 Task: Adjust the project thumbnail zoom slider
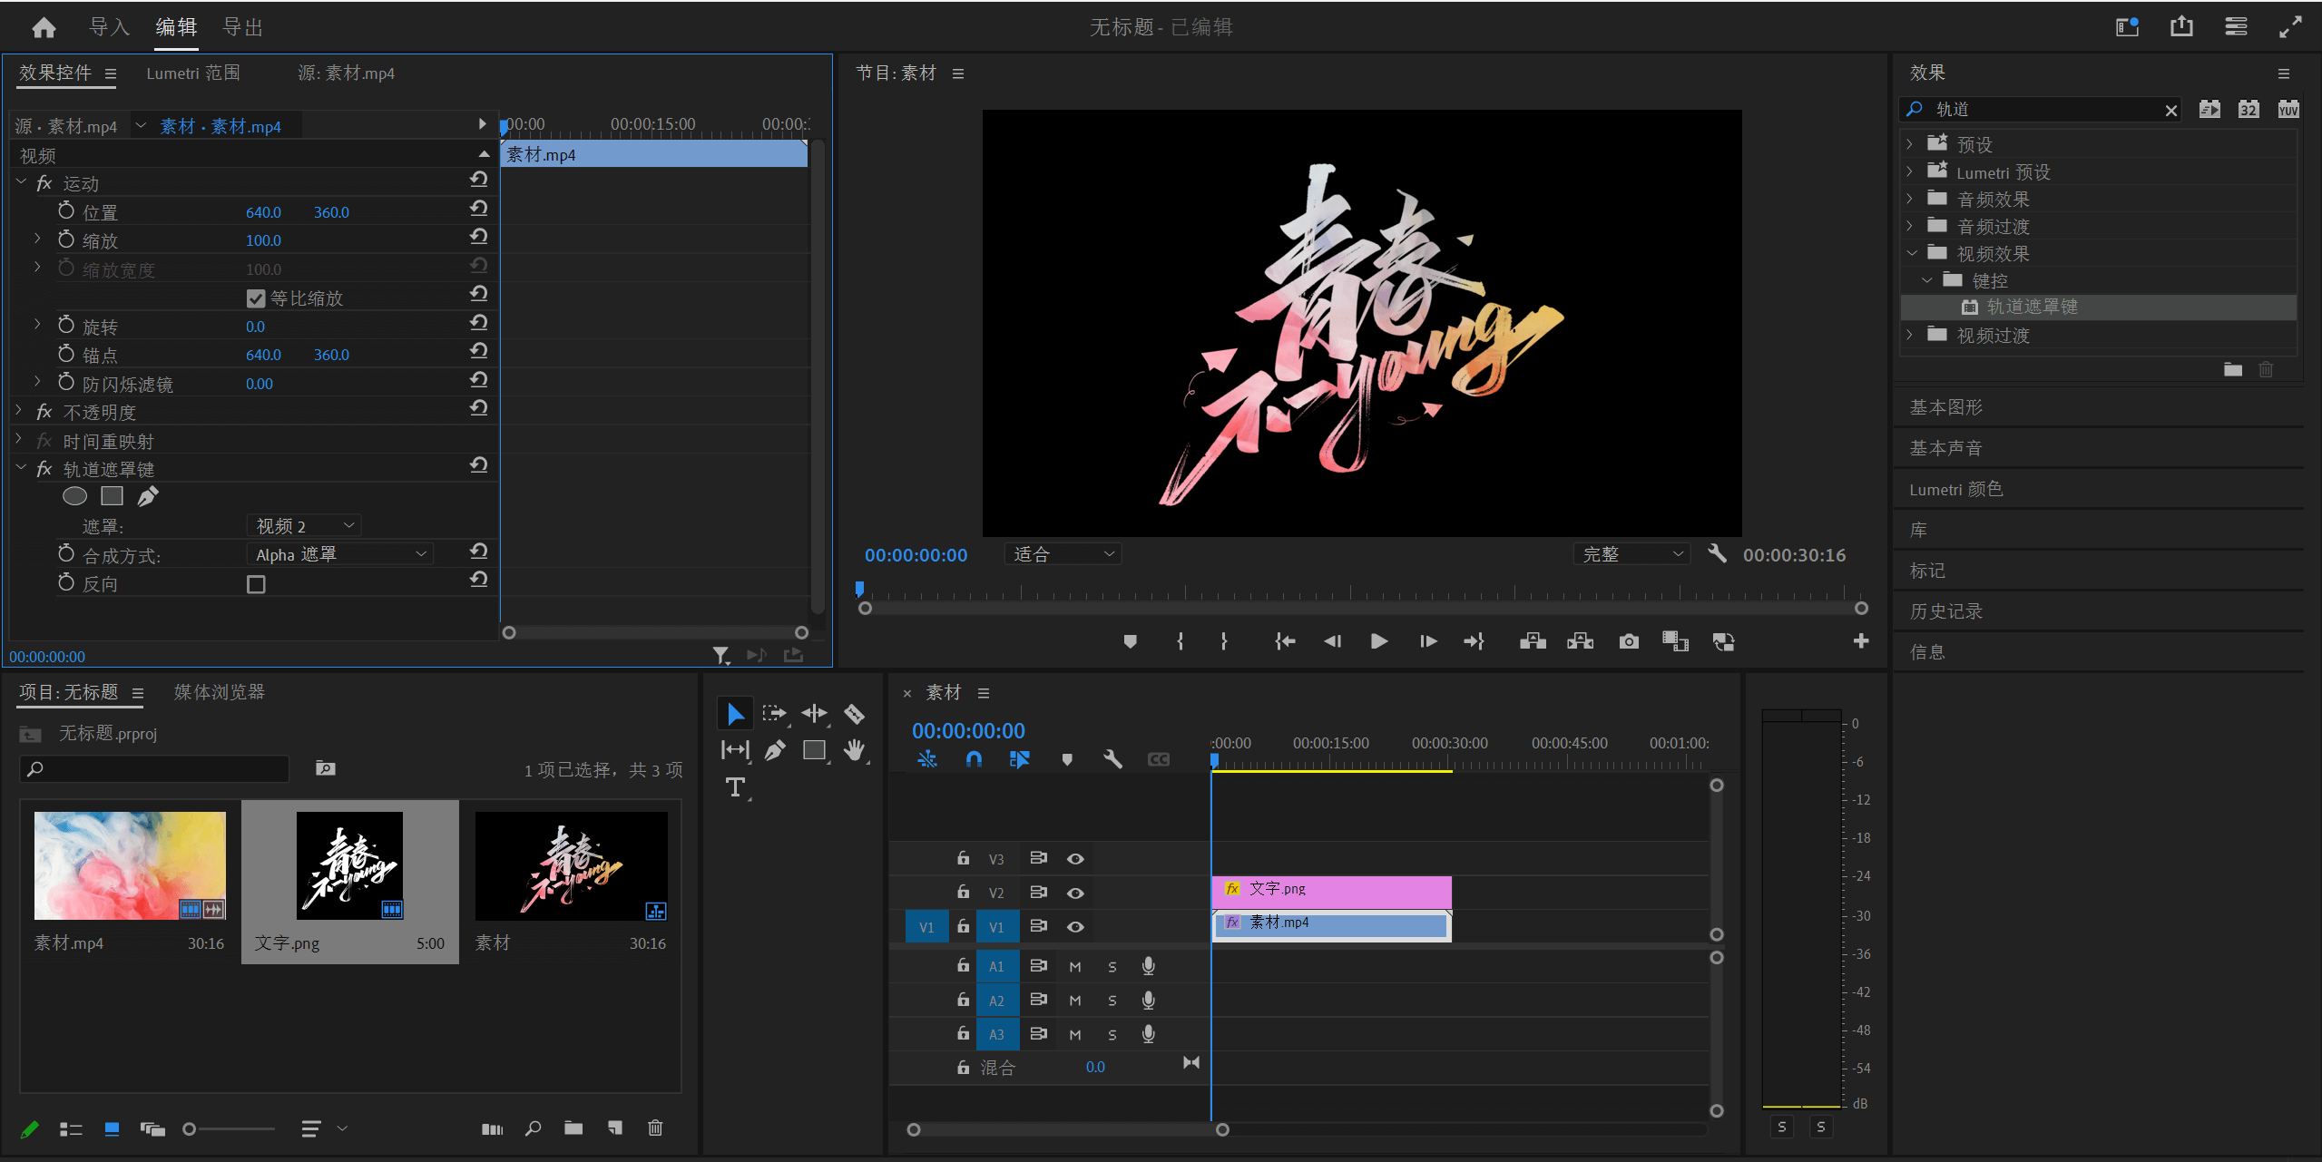189,1128
